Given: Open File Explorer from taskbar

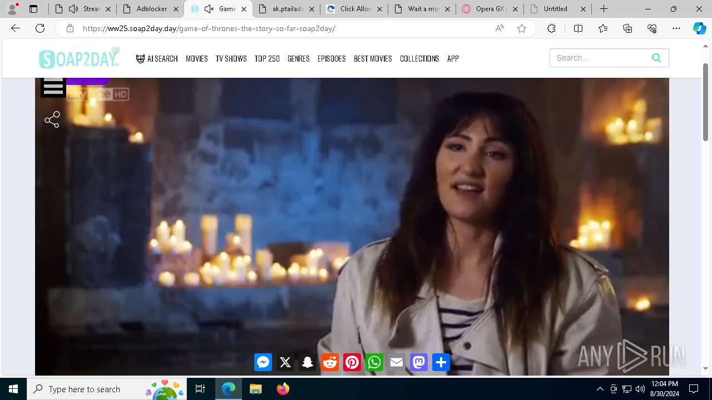Looking at the screenshot, I should point(255,389).
